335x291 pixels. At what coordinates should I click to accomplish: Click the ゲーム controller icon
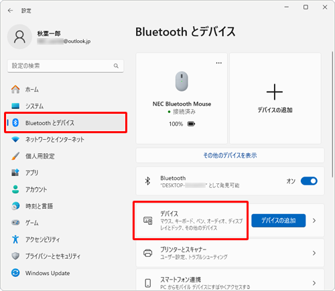coord(15,223)
